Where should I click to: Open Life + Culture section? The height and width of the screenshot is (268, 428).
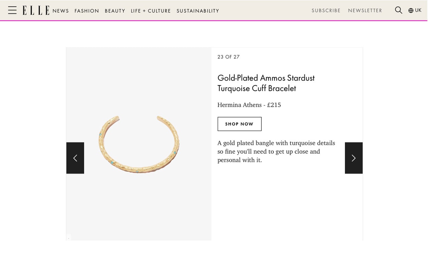point(151,11)
